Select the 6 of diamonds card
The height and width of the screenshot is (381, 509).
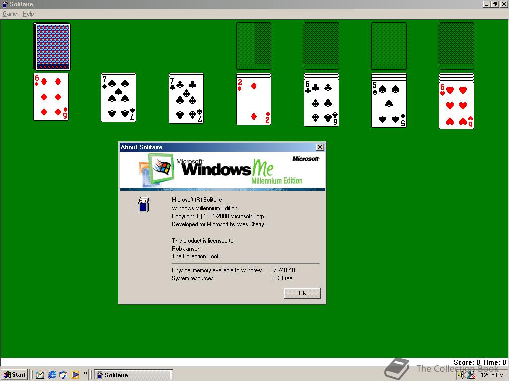click(x=51, y=97)
